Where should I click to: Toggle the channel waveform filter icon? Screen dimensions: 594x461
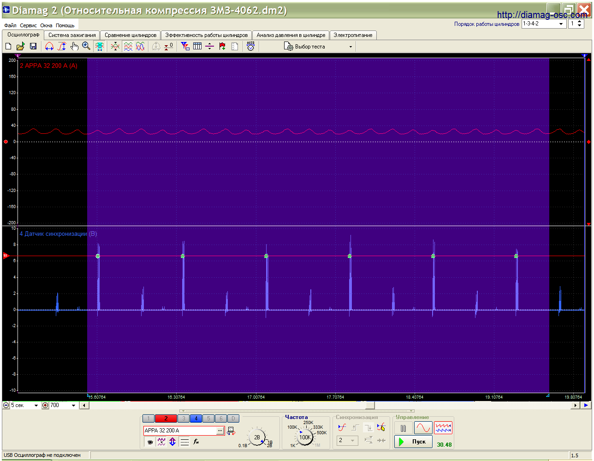161,442
